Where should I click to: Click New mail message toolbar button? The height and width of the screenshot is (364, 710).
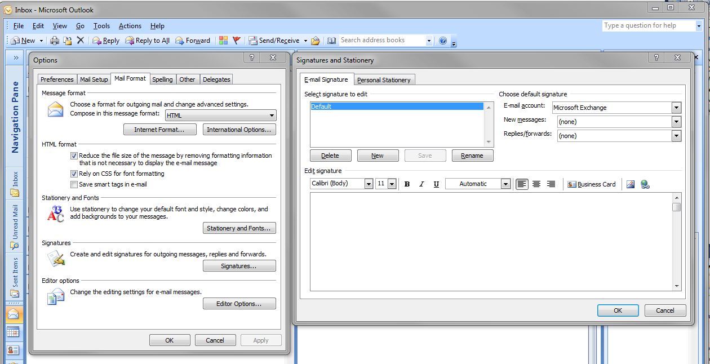[23, 41]
